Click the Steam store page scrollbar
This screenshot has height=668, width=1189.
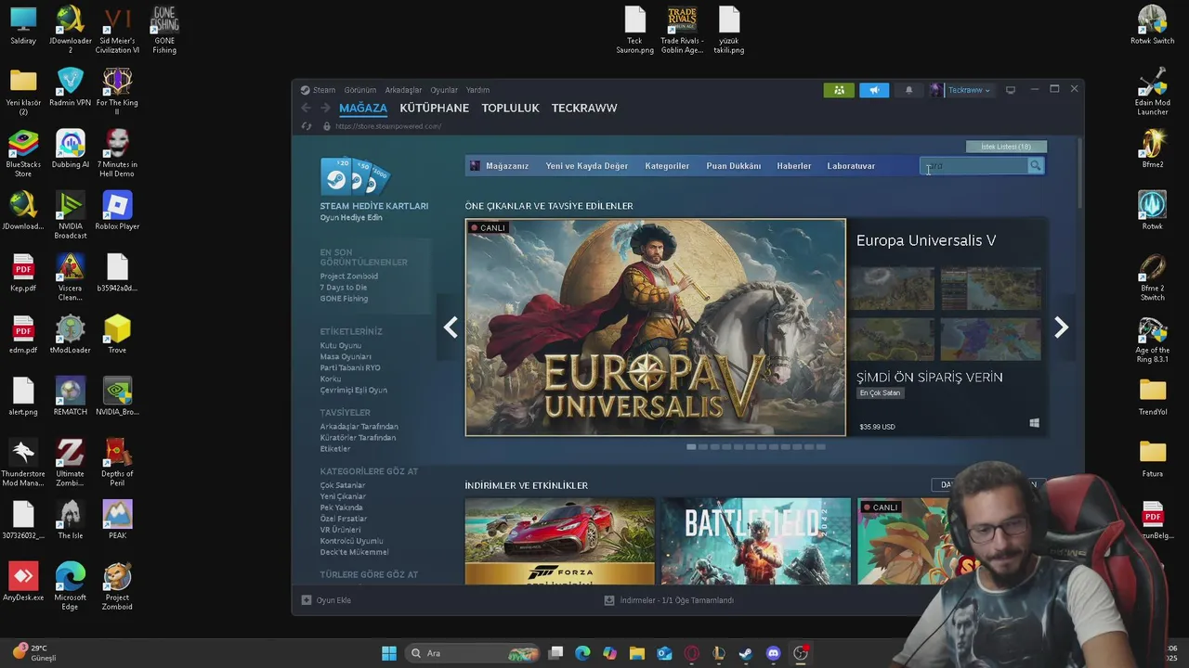pyautogui.click(x=1079, y=173)
